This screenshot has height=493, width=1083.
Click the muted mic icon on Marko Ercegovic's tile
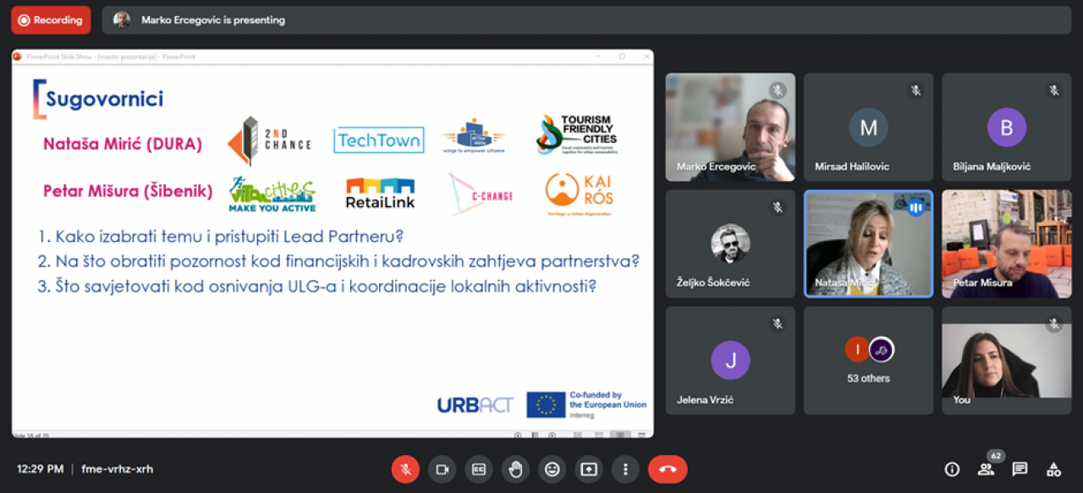(778, 90)
